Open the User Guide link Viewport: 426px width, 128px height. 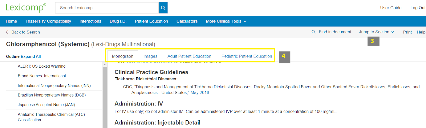pyautogui.click(x=391, y=8)
